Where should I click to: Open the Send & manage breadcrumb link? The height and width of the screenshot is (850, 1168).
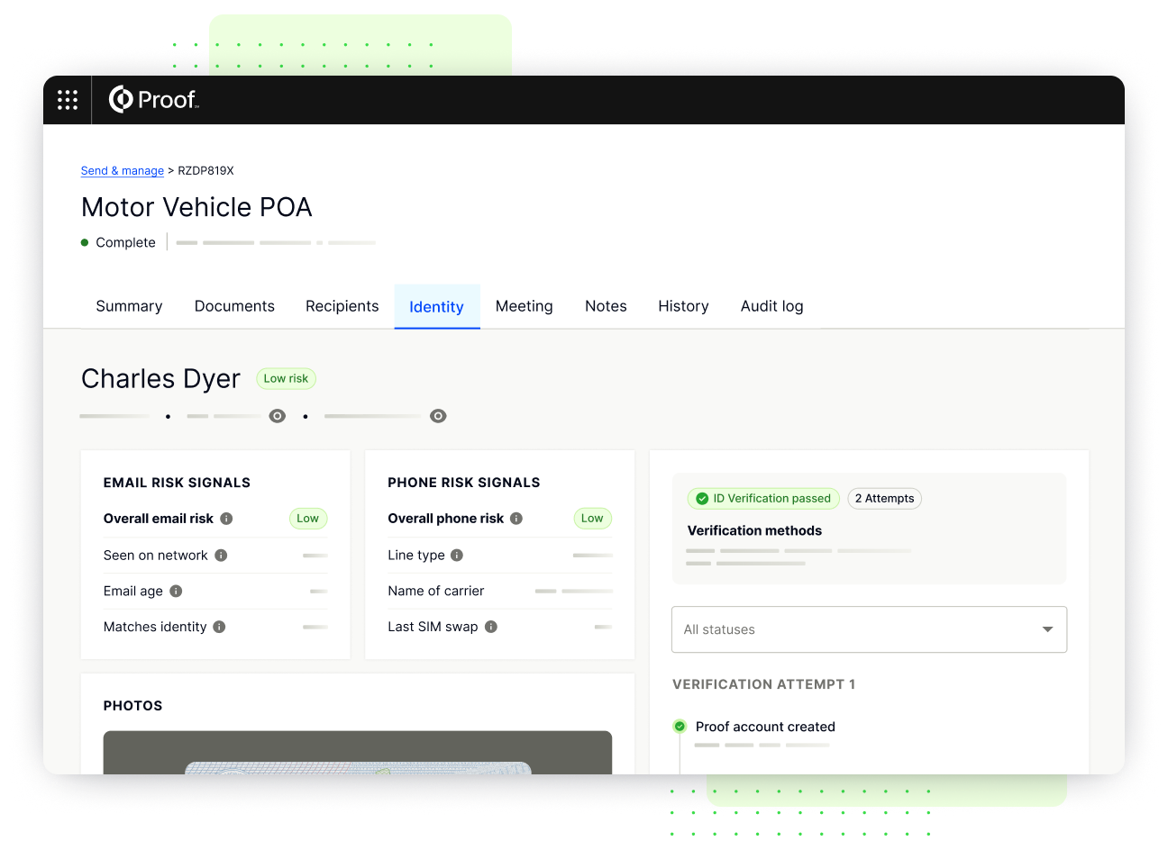coord(123,170)
